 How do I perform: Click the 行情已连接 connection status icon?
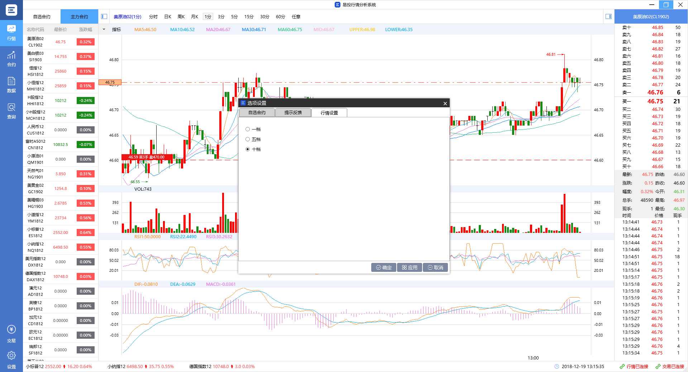click(622, 367)
